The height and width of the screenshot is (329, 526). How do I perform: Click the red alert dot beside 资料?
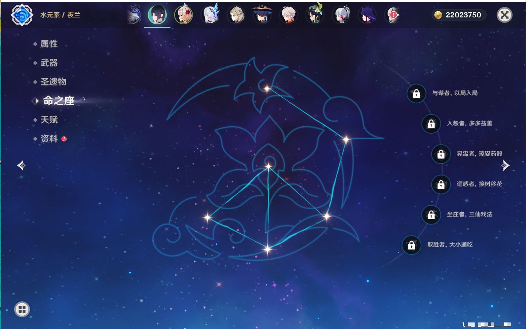click(x=64, y=139)
